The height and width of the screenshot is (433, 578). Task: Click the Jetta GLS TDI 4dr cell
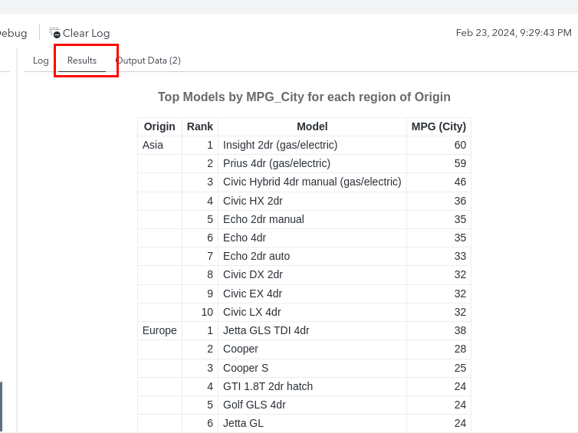tap(266, 330)
